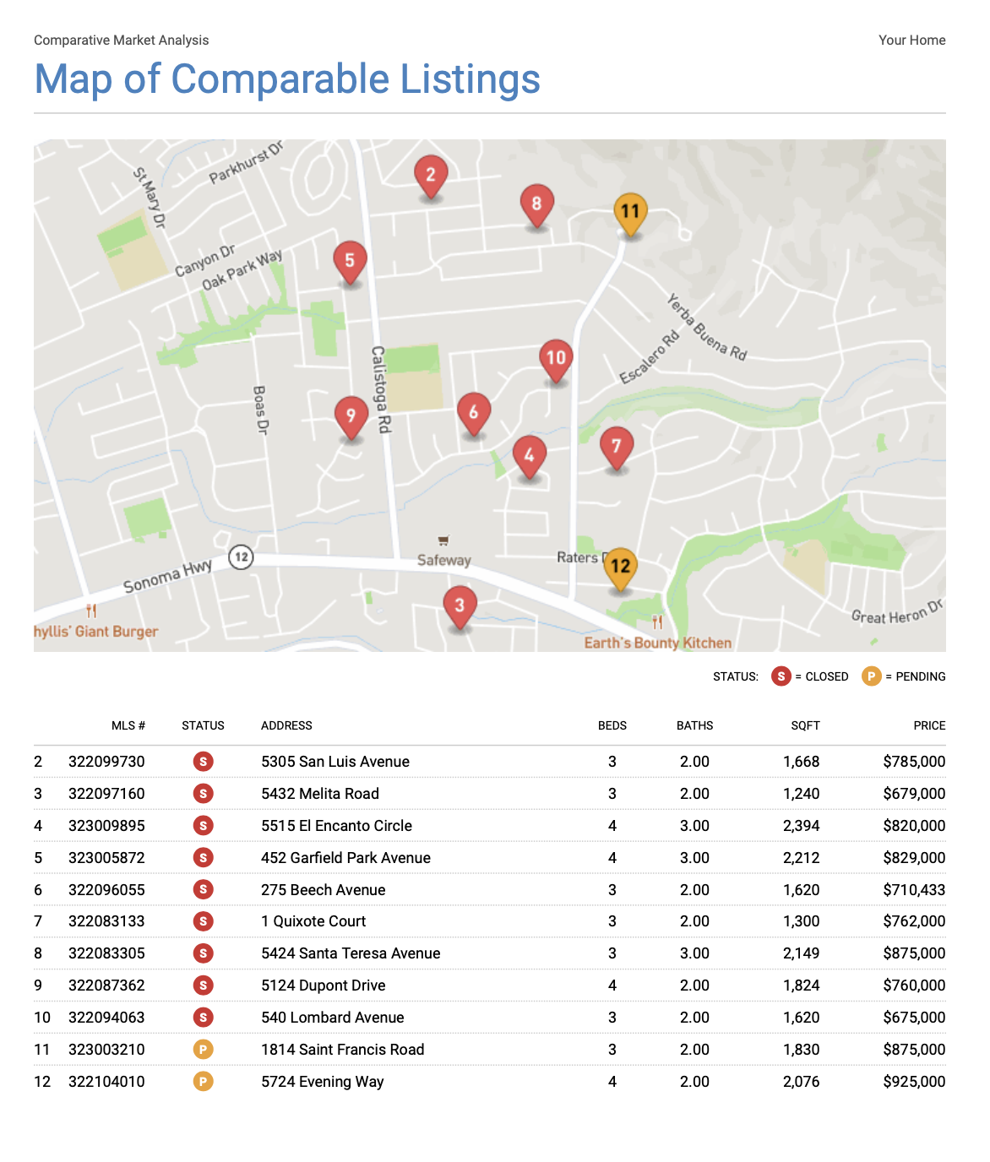Click the PENDING legend P icon
This screenshot has height=1162, width=990.
(871, 676)
